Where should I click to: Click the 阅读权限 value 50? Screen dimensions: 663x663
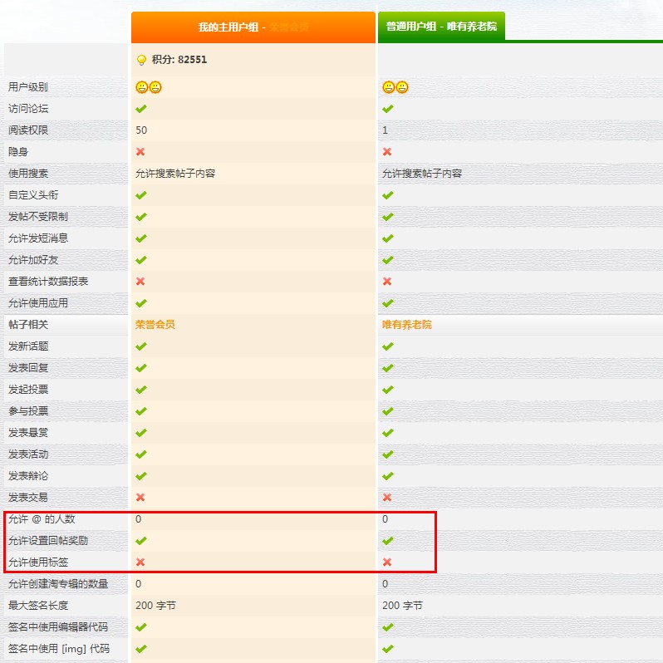coord(141,130)
